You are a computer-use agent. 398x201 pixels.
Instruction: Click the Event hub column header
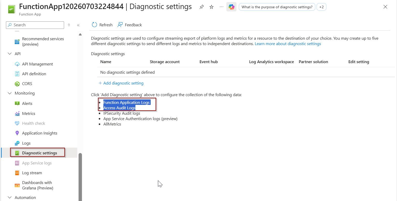tap(209, 62)
